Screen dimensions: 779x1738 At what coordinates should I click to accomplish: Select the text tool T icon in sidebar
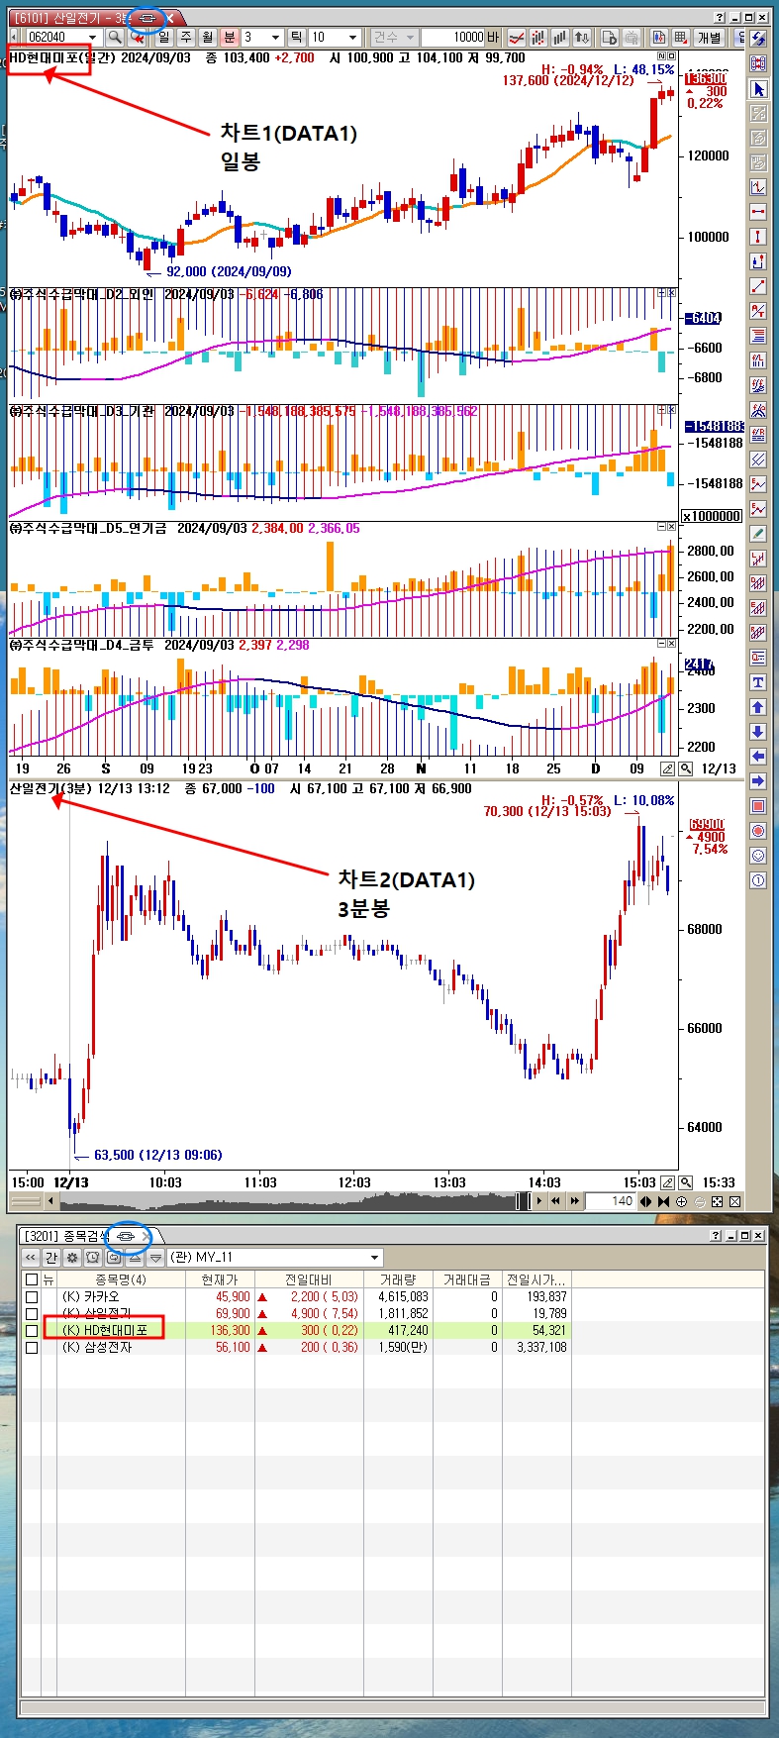pos(758,682)
